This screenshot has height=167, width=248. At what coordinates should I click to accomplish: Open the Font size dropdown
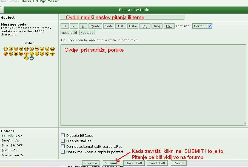202,26
